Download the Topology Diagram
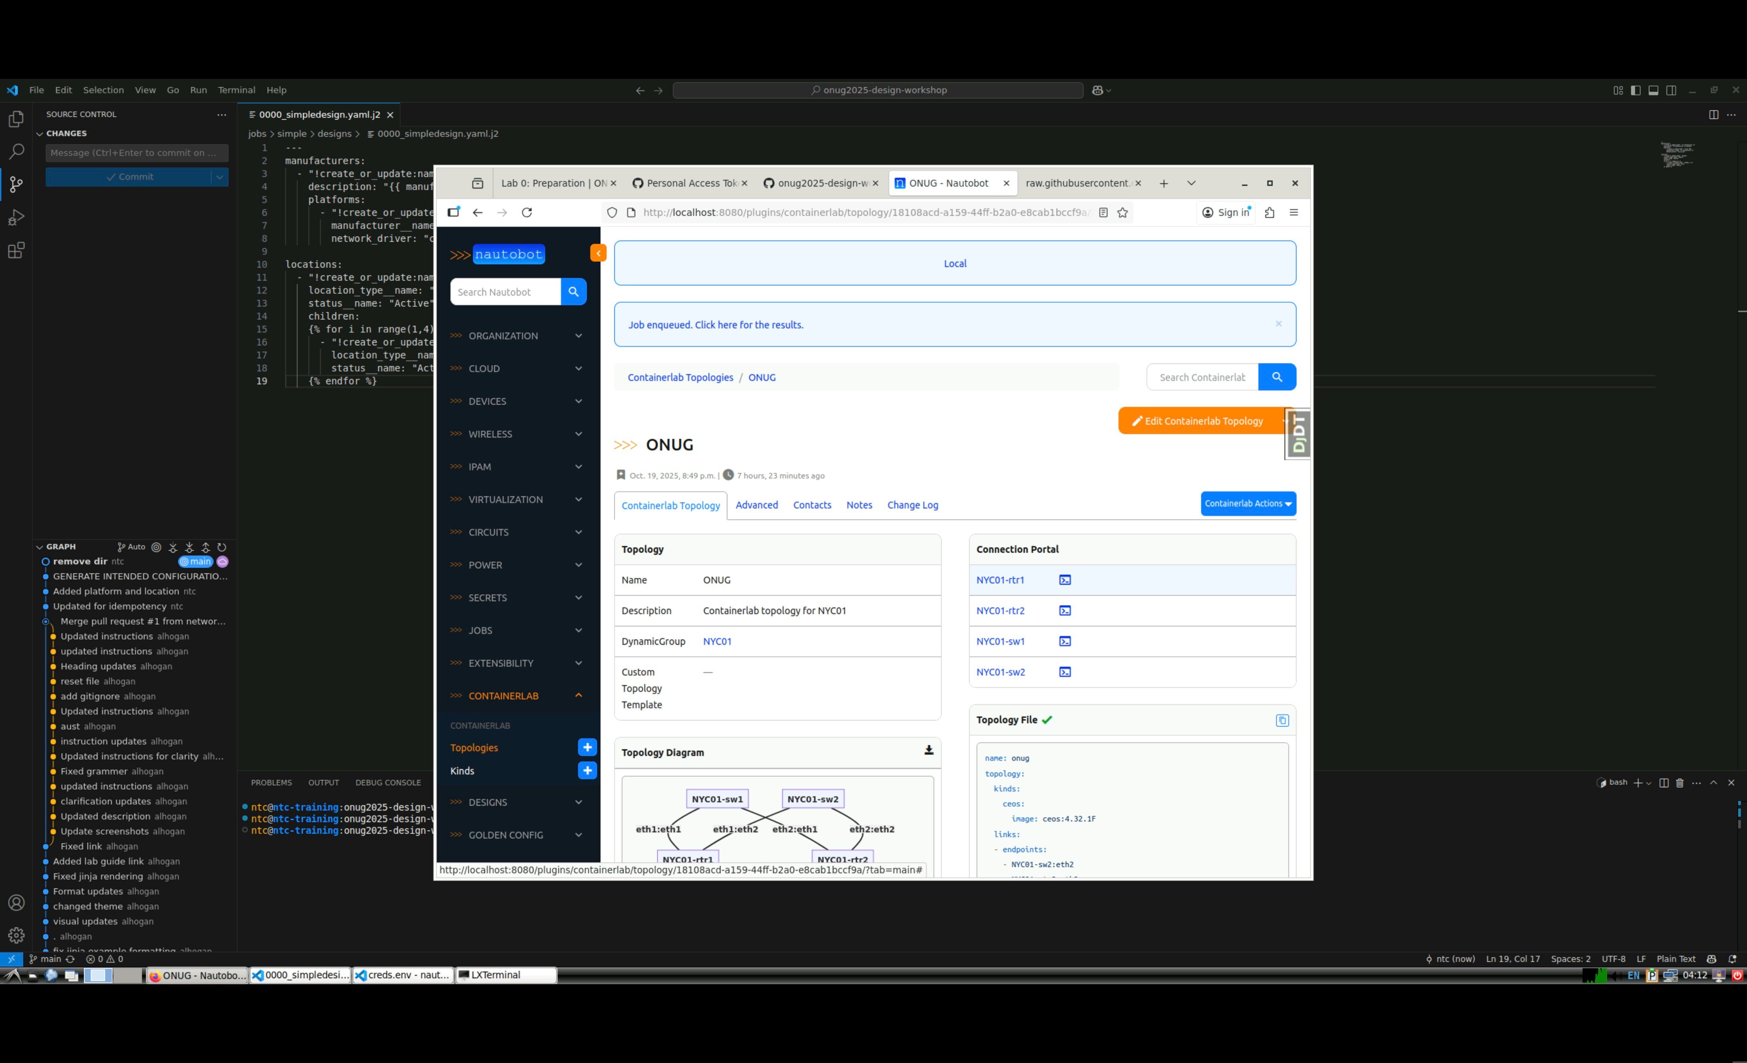The image size is (1747, 1063). (928, 750)
